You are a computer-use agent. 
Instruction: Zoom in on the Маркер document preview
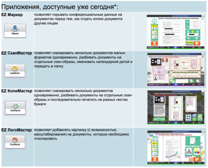[x=187, y=22]
